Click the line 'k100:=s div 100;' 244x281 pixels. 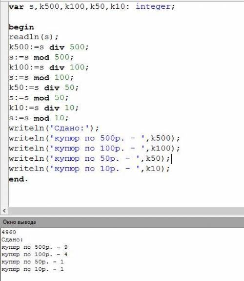49,67
